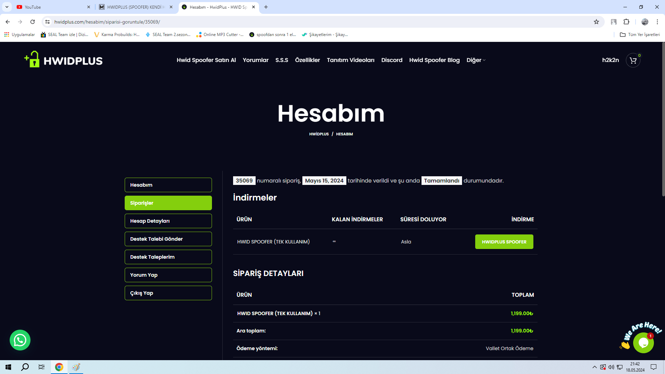Image resolution: width=665 pixels, height=374 pixels.
Task: Open the Tüm Yer İşaretleri folder
Action: point(640,35)
